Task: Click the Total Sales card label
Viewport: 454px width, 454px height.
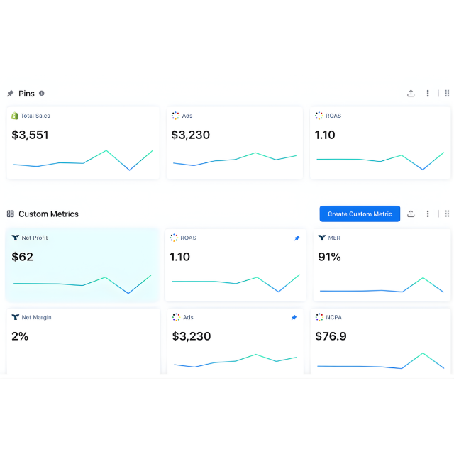Action: coord(35,116)
